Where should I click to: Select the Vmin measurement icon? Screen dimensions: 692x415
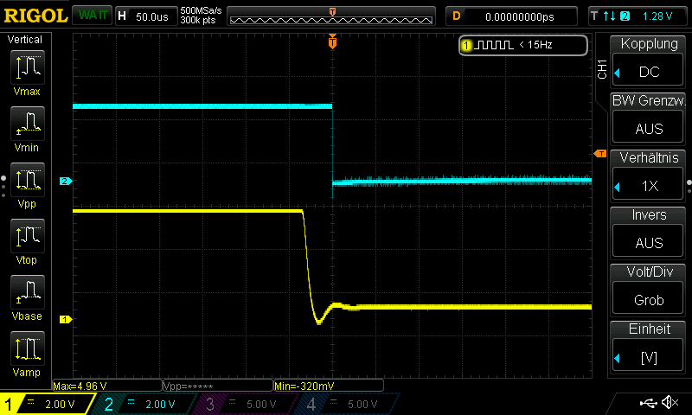[x=28, y=123]
